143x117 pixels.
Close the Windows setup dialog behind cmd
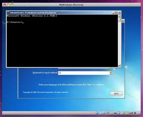tap(123, 21)
